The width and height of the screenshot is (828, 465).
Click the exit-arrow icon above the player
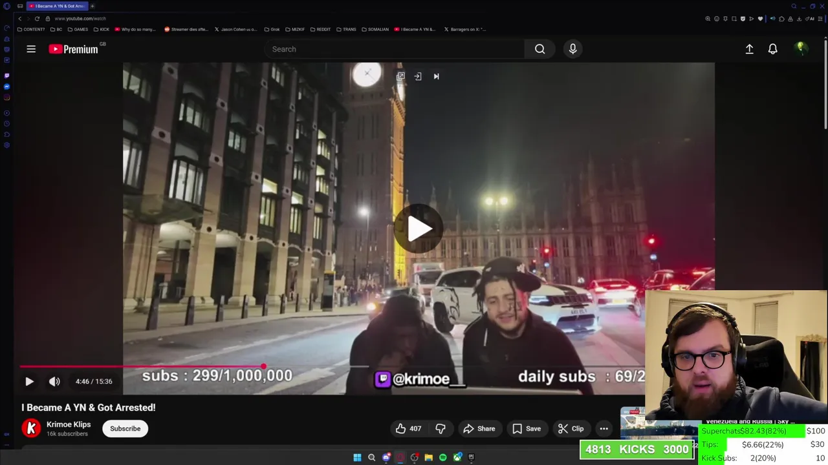[x=418, y=76]
